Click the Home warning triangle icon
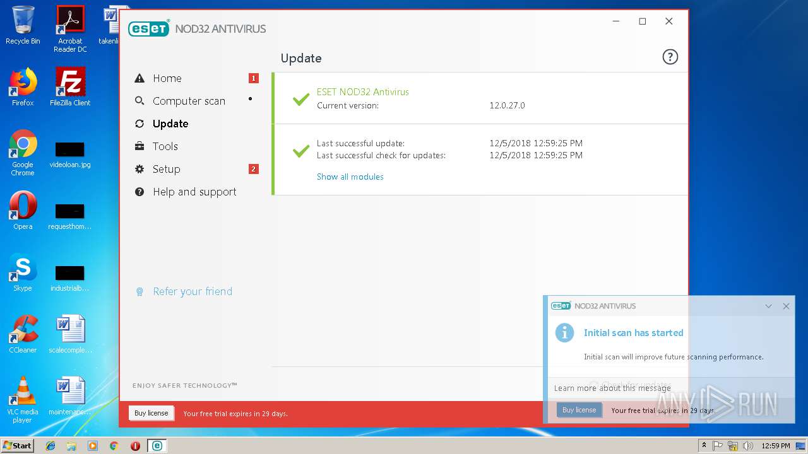The width and height of the screenshot is (808, 454). (x=140, y=78)
